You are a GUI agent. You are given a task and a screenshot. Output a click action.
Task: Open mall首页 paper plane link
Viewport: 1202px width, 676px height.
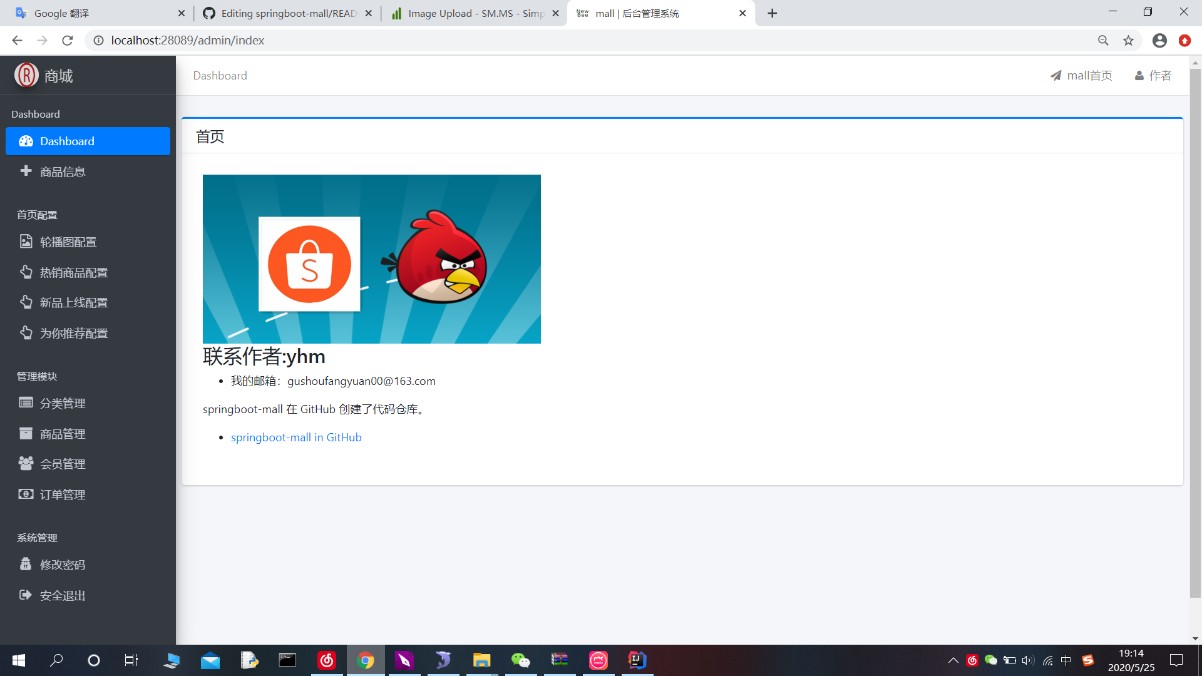click(1081, 76)
